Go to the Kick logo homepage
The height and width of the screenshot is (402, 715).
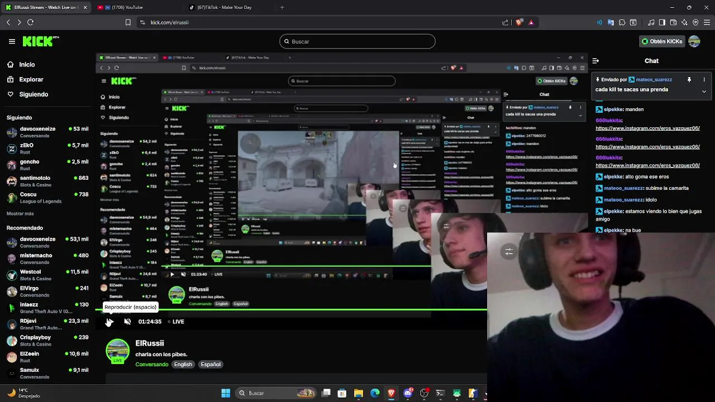[40, 41]
